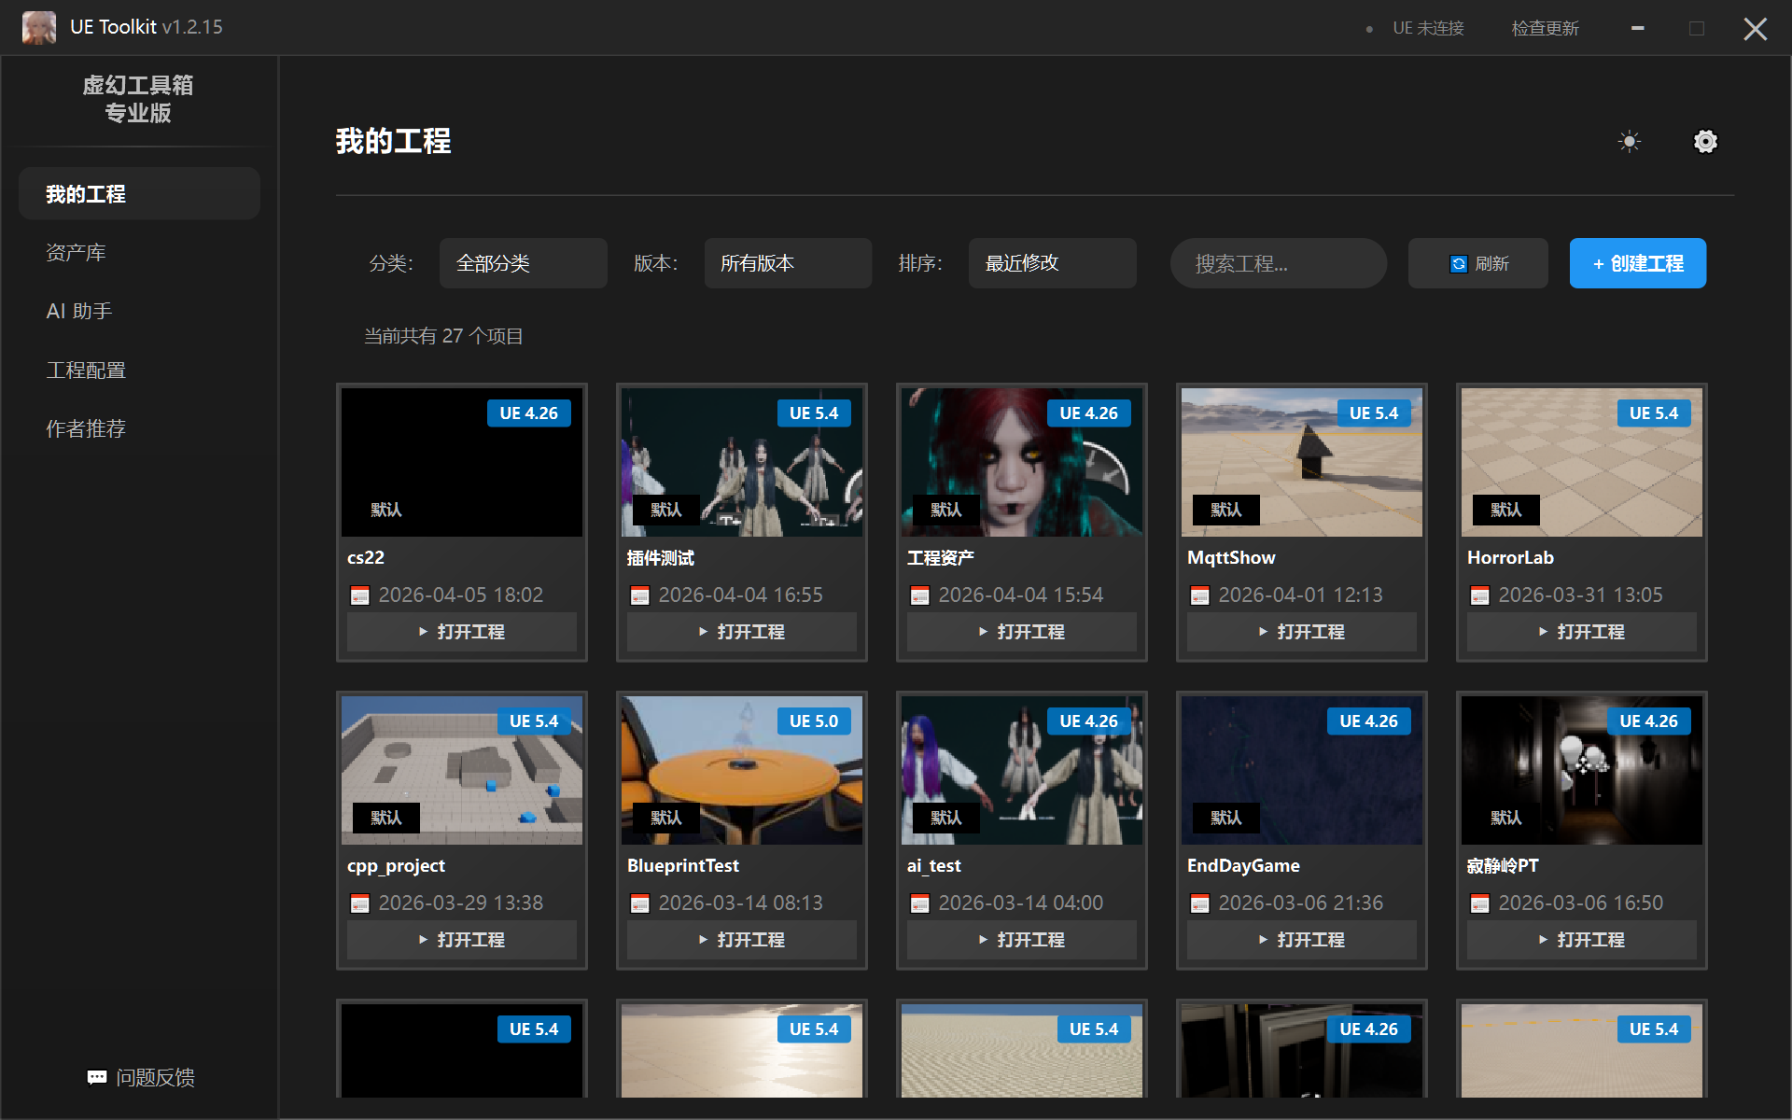The width and height of the screenshot is (1792, 1120).
Task: Open the MqttShow project with 打开工程
Action: 1301,632
